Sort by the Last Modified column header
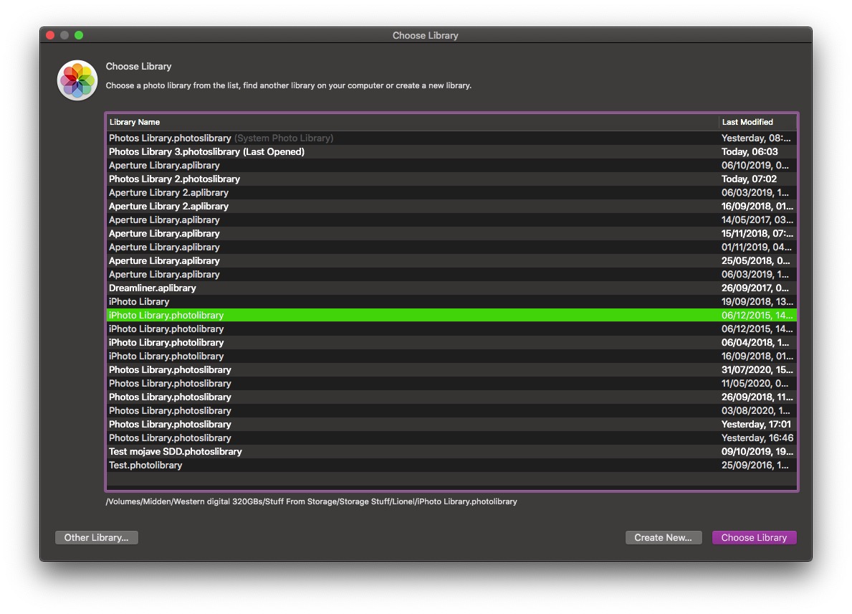852x614 pixels. point(758,122)
